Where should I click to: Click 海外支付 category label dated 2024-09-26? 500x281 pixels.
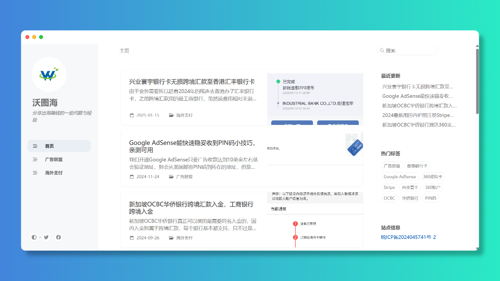(x=184, y=238)
